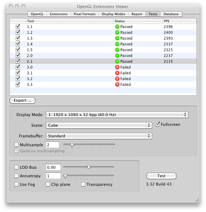This screenshot has height=212, width=206.
Task: Click the red Failed icon for test 3.1
Action: click(x=117, y=73)
